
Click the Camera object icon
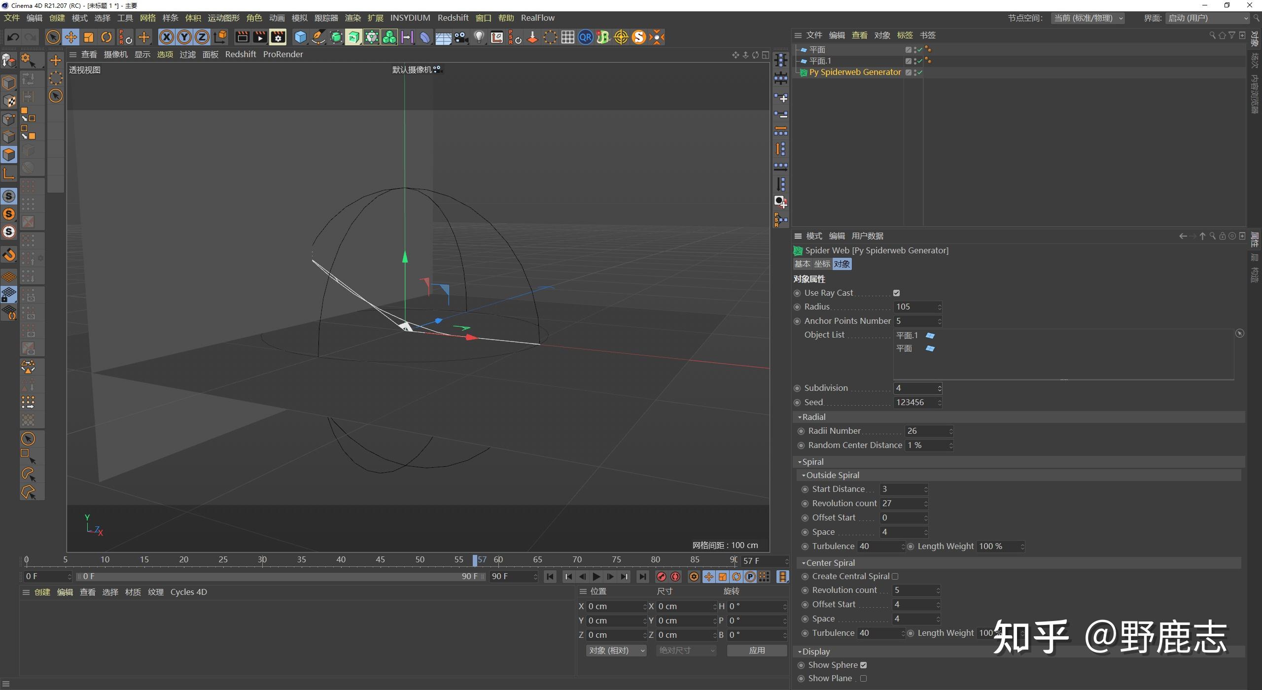tap(461, 37)
